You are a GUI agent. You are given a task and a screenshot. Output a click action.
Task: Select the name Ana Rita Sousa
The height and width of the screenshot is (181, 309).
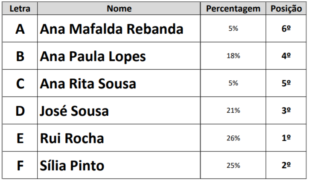pos(88,84)
